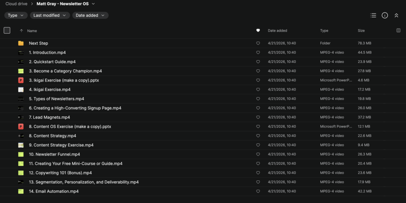Viewport: 406px width, 203px height.
Task: Click the collapse chevrons icon
Action: [x=396, y=15]
